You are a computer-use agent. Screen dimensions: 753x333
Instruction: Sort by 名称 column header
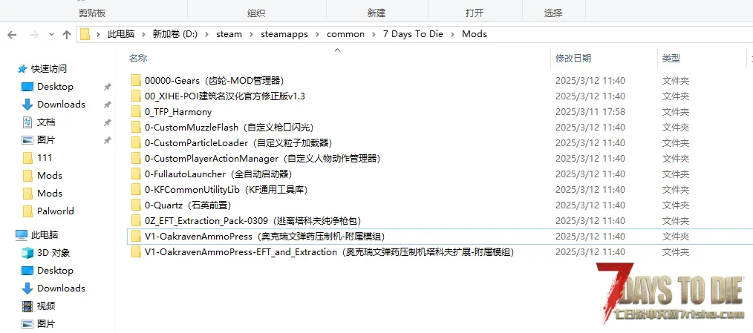(138, 59)
